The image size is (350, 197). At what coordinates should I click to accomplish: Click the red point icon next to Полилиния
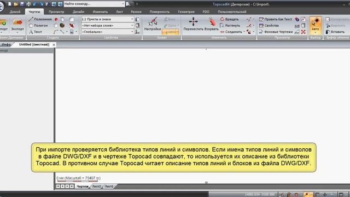point(56,20)
